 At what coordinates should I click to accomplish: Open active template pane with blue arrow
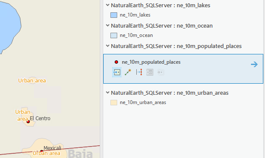click(254, 64)
